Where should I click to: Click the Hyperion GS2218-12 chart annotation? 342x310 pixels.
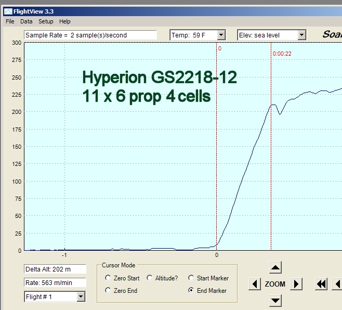tap(160, 77)
